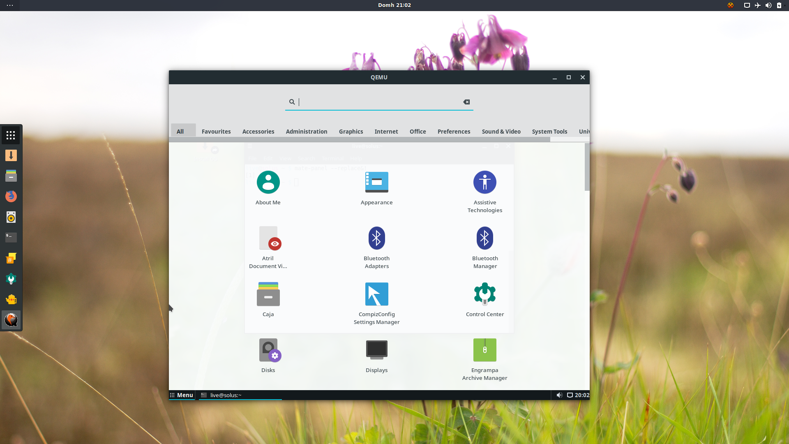
Task: Click the yellow teapot dock icon
Action: click(x=11, y=299)
